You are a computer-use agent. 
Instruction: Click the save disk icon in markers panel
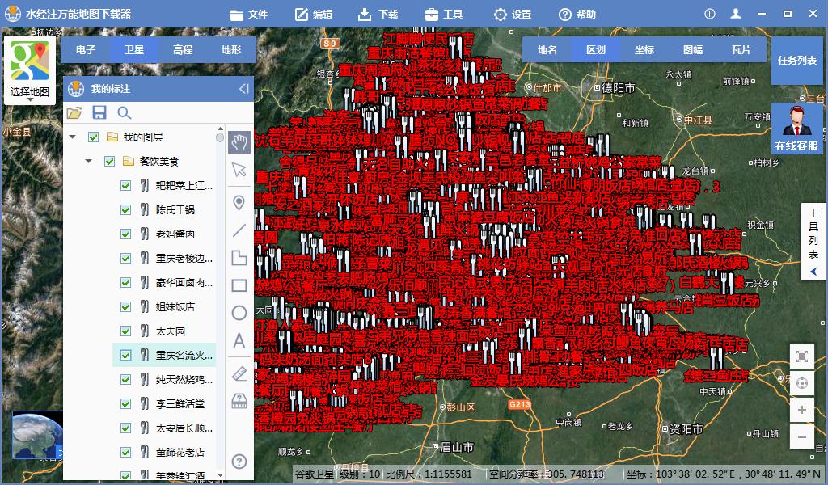click(99, 112)
